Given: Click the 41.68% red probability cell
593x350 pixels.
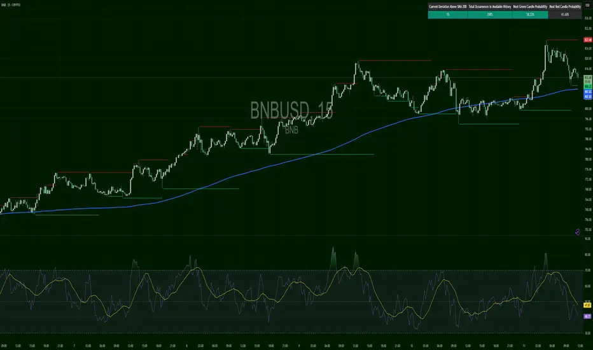Looking at the screenshot, I should pyautogui.click(x=565, y=15).
